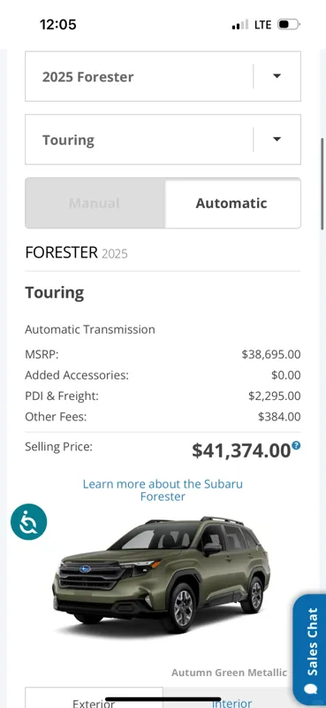Switch to the Interior tab

click(231, 698)
